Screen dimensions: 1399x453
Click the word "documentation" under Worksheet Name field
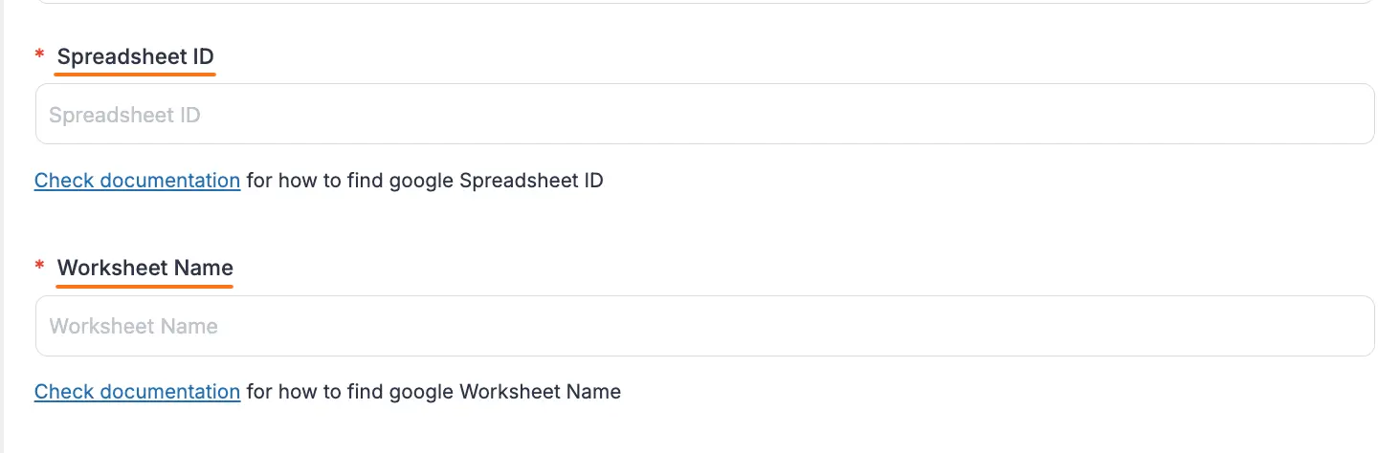coord(169,391)
